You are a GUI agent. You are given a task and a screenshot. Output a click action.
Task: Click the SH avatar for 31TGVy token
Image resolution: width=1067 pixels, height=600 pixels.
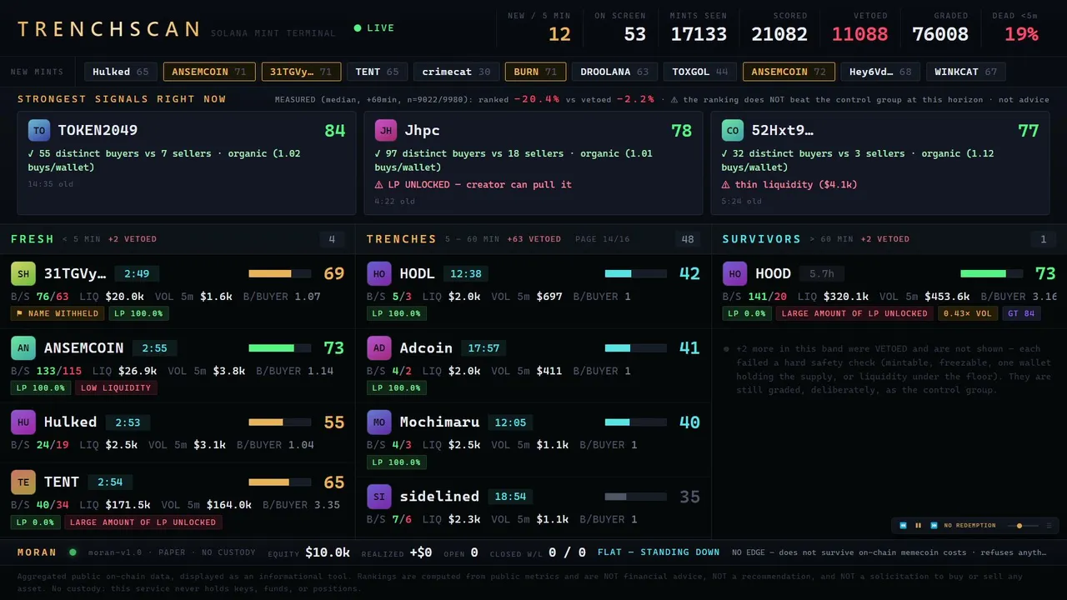click(23, 273)
